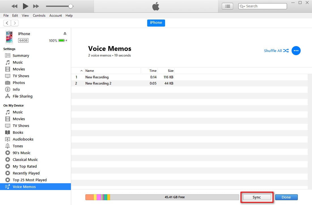Select the "New Recording 2" row
Image resolution: width=312 pixels, height=205 pixels.
189,83
